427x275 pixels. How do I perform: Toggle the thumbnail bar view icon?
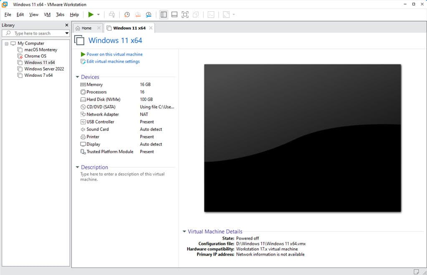pyautogui.click(x=174, y=15)
